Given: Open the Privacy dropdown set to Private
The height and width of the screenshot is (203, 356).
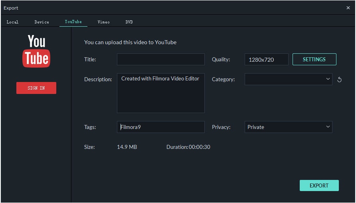Looking at the screenshot, I should point(288,127).
